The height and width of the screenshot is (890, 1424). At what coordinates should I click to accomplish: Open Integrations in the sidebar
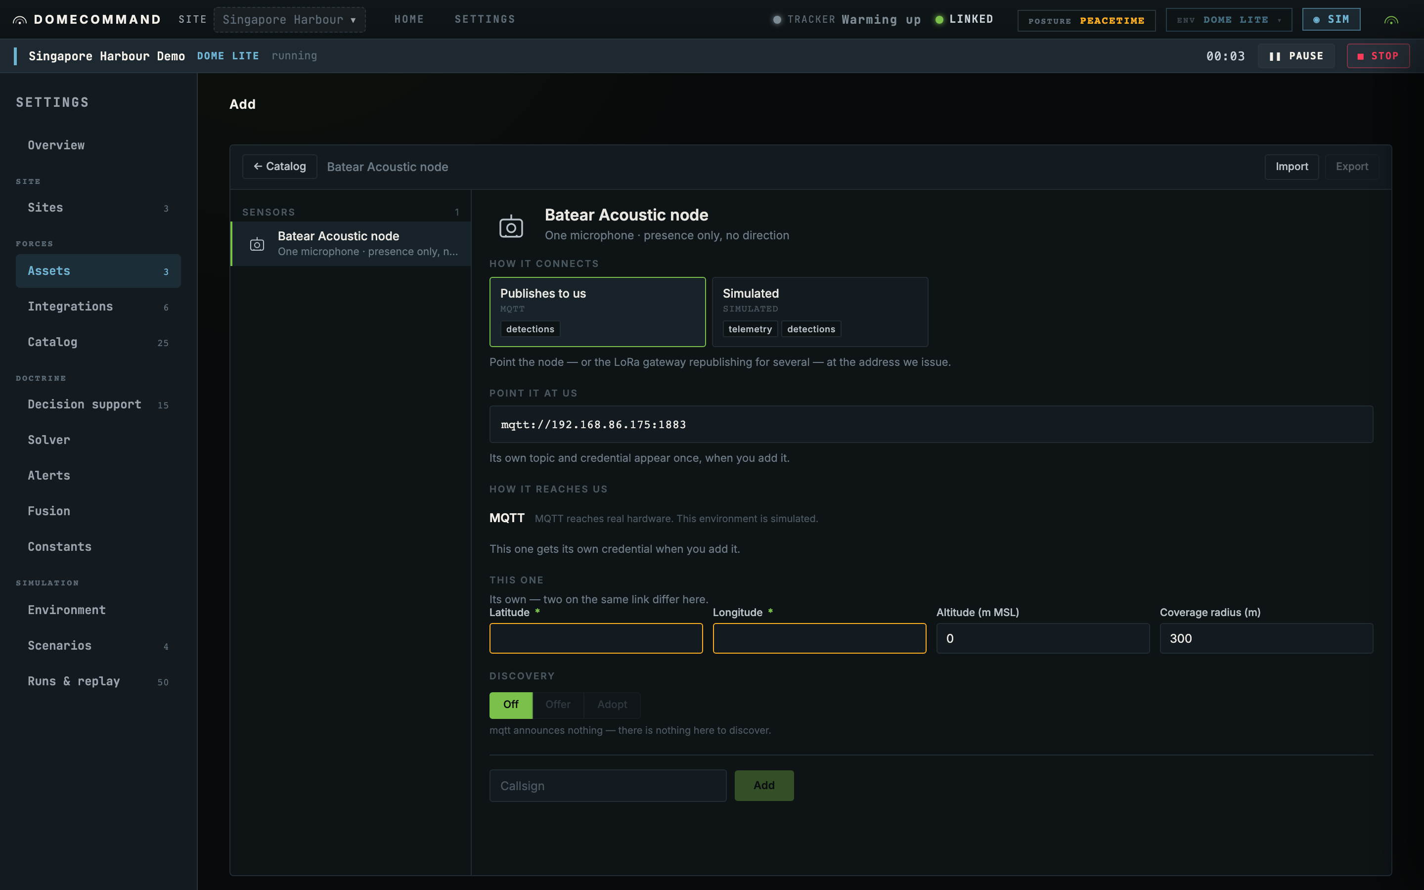[98, 306]
